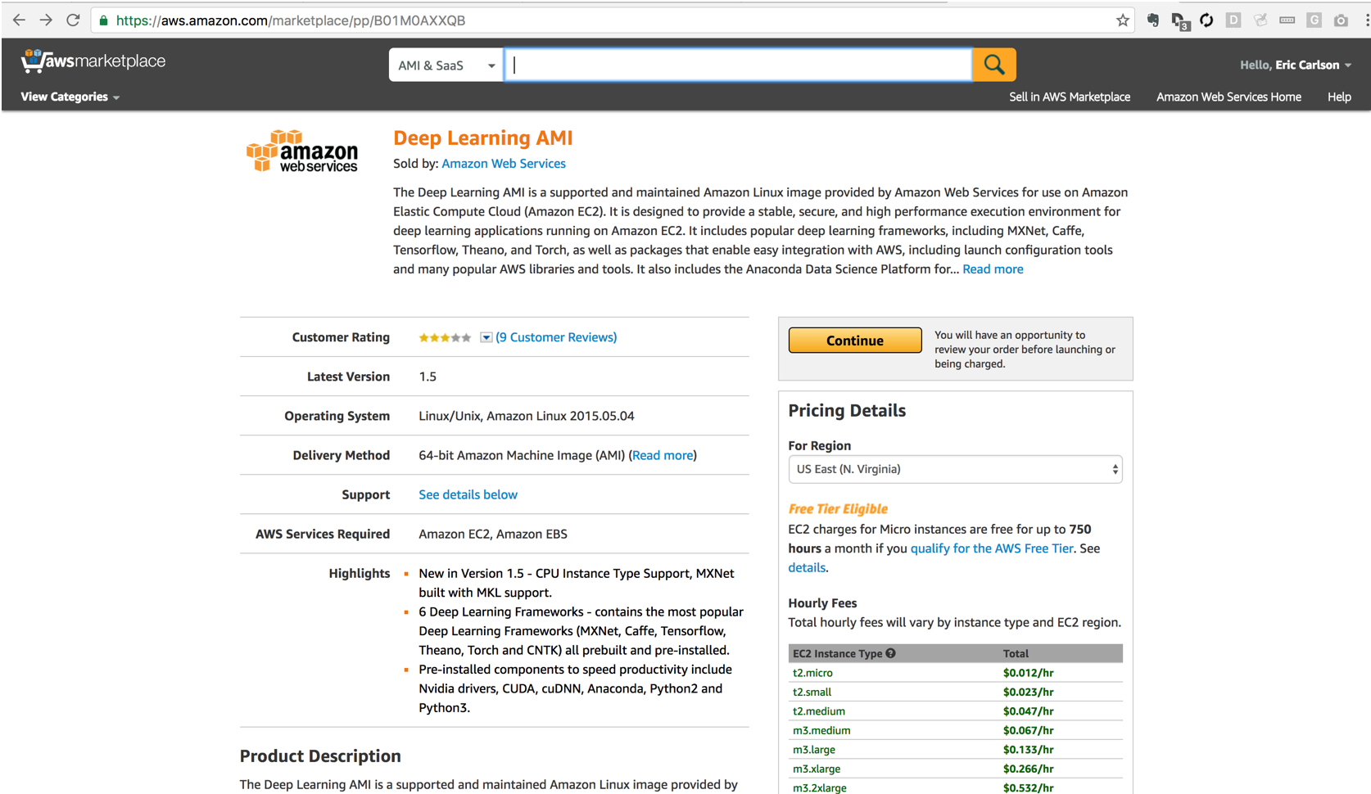Click Read more next to Delivery Method
Image resolution: width=1371 pixels, height=794 pixels.
click(x=663, y=455)
